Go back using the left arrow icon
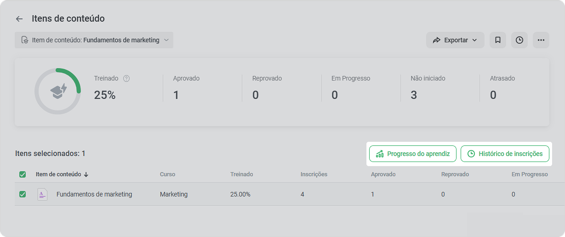The width and height of the screenshot is (565, 237). (19, 19)
